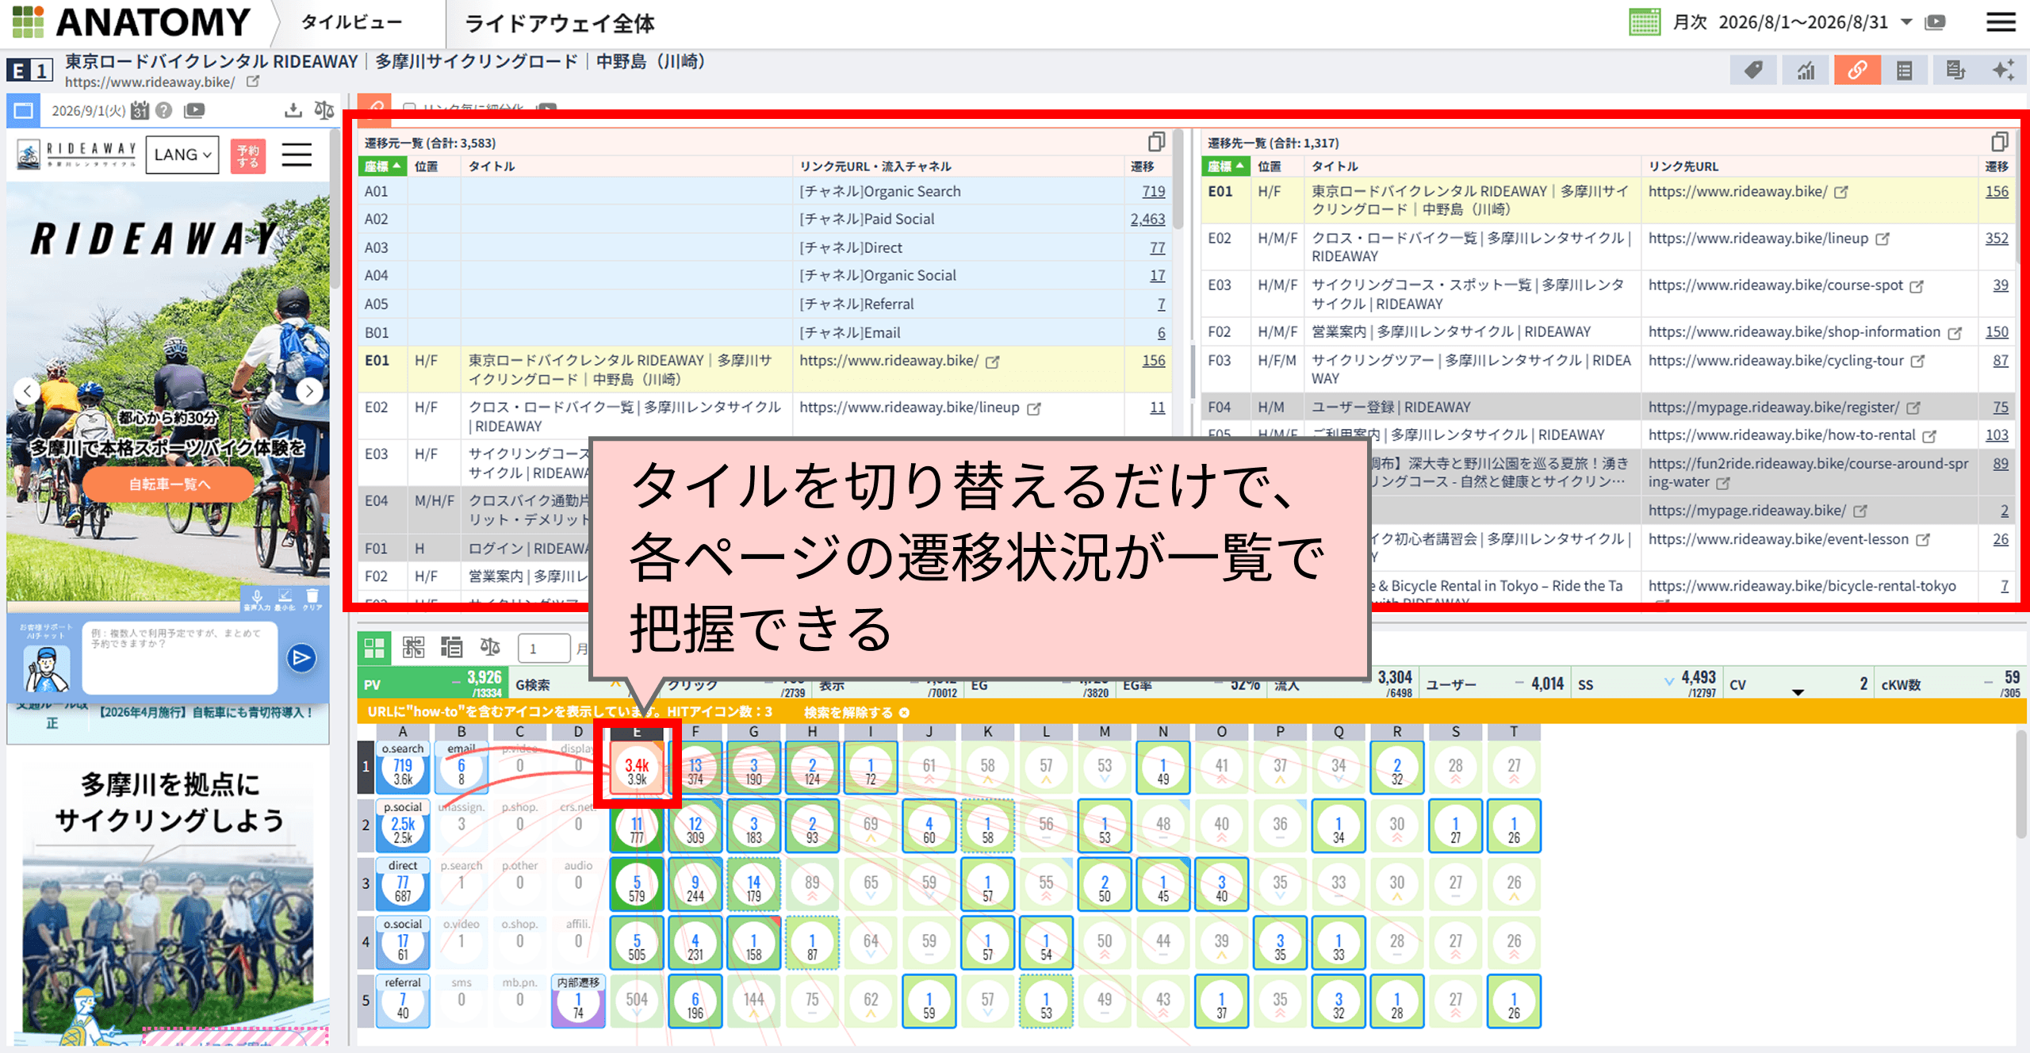Copy the 遷移先一覧 table
This screenshot has width=2030, height=1053.
1999,142
